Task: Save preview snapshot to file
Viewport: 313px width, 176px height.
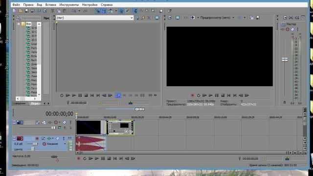Action: click(x=258, y=18)
